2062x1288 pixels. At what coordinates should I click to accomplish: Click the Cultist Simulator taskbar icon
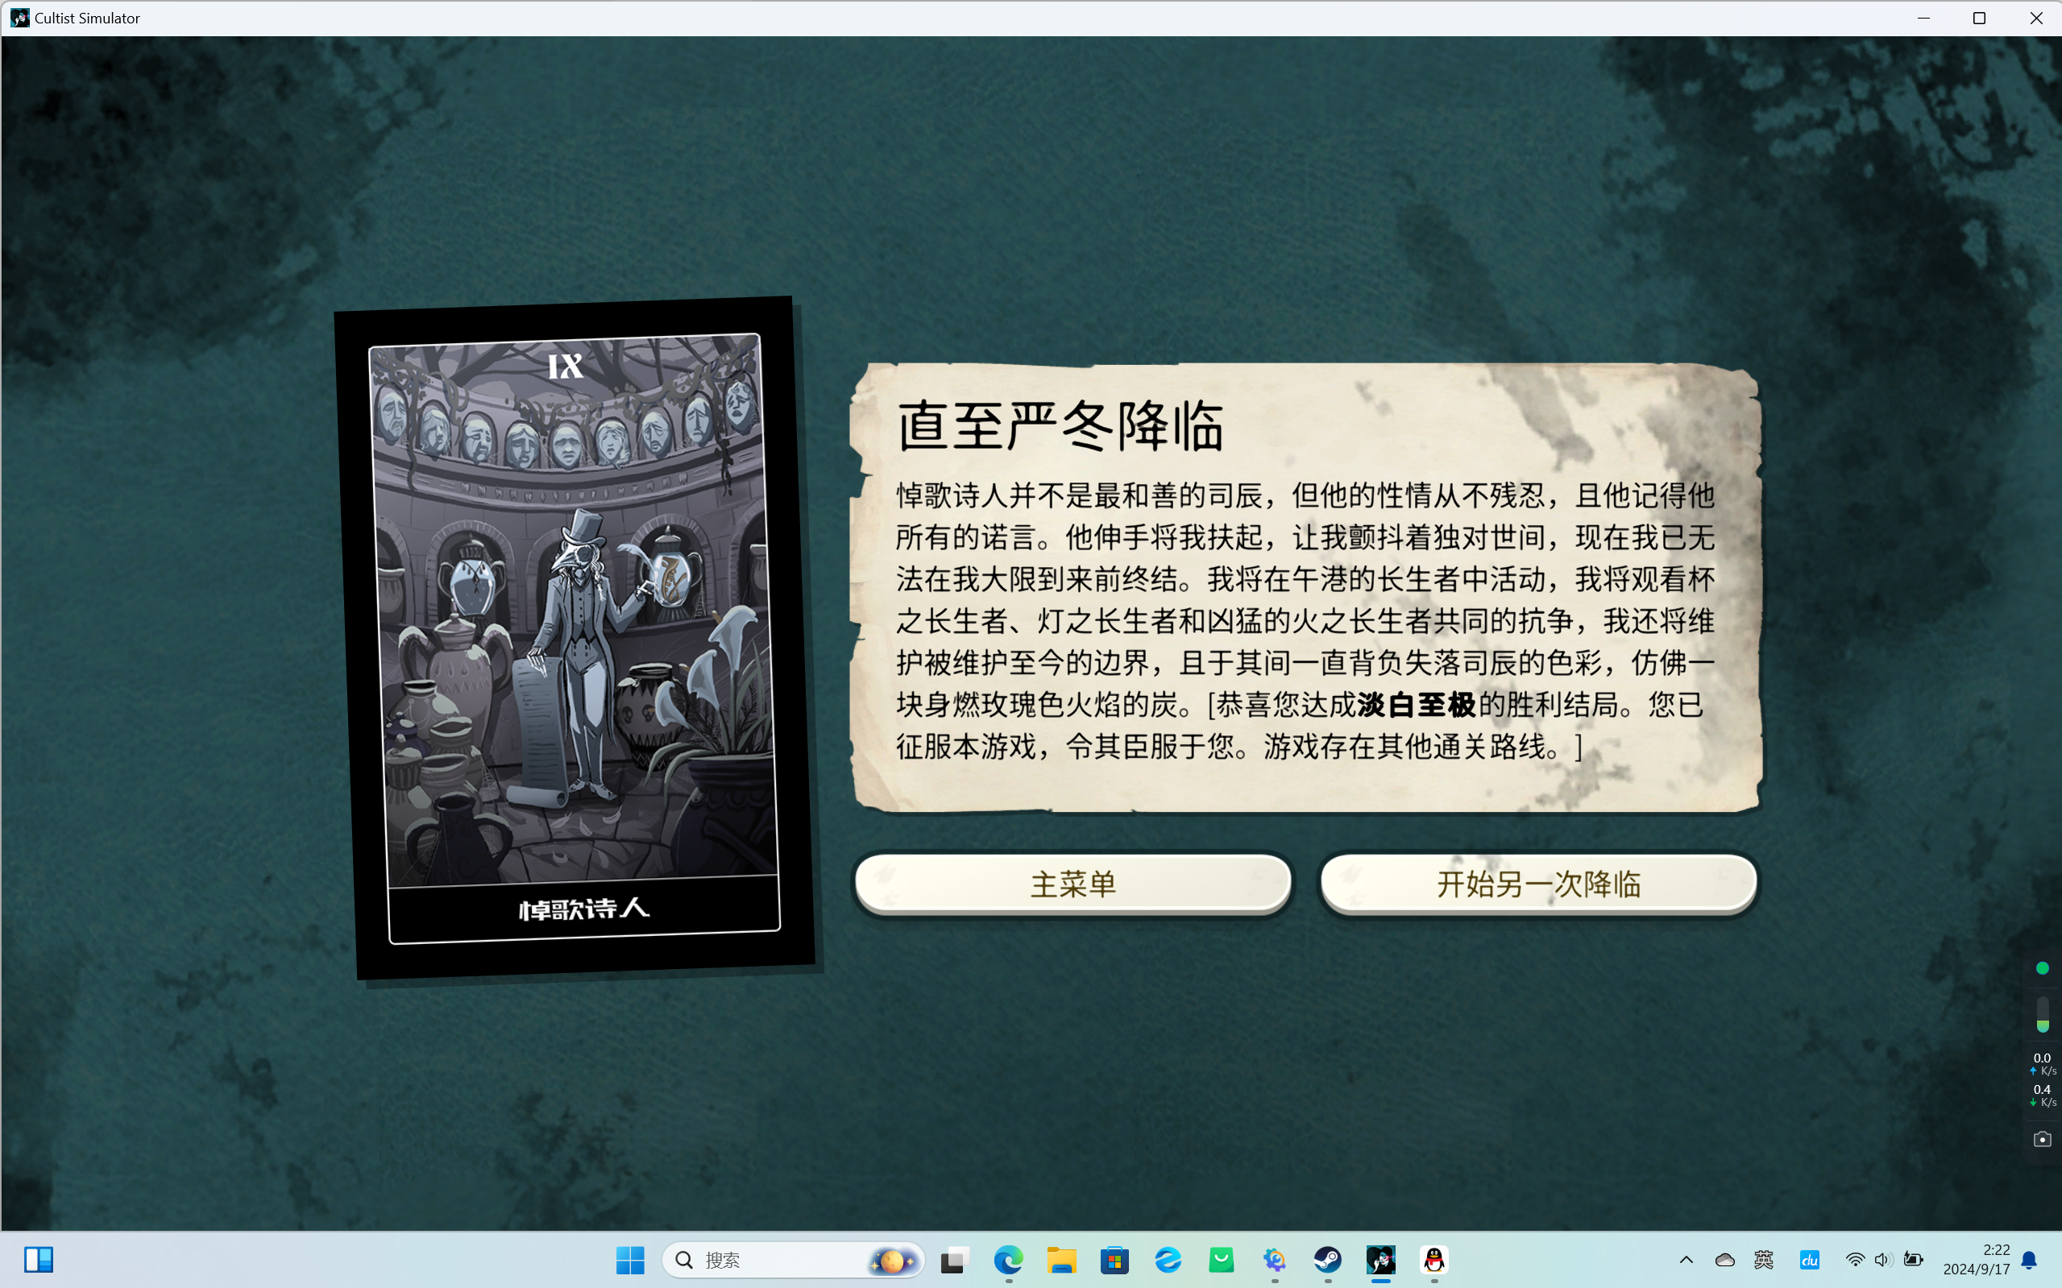(x=1381, y=1259)
